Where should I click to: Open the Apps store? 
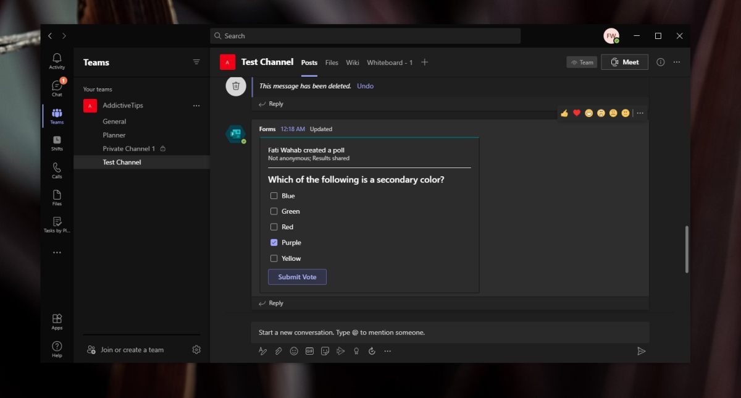pos(57,321)
